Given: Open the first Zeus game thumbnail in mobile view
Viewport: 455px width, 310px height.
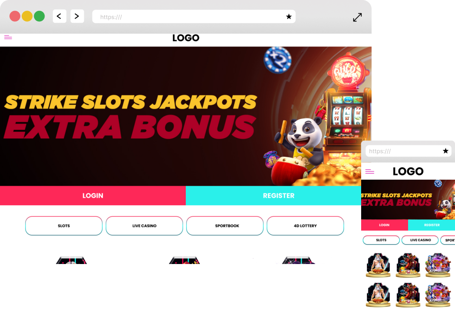Looking at the screenshot, I should tap(378, 265).
